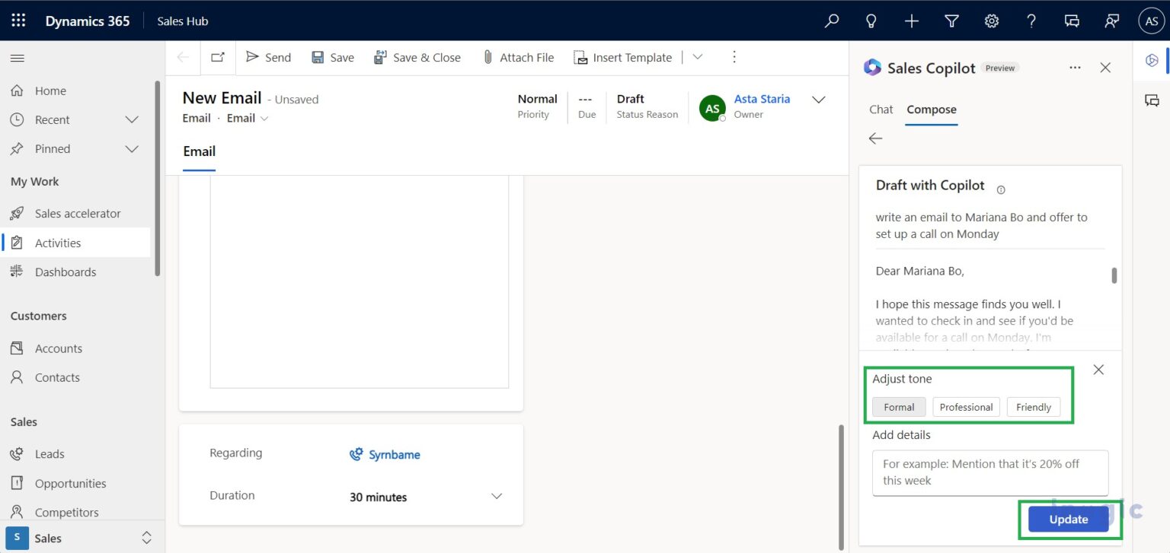This screenshot has width=1170, height=553.
Task: Switch to the Chat tab in Sales Copilot
Action: click(881, 109)
